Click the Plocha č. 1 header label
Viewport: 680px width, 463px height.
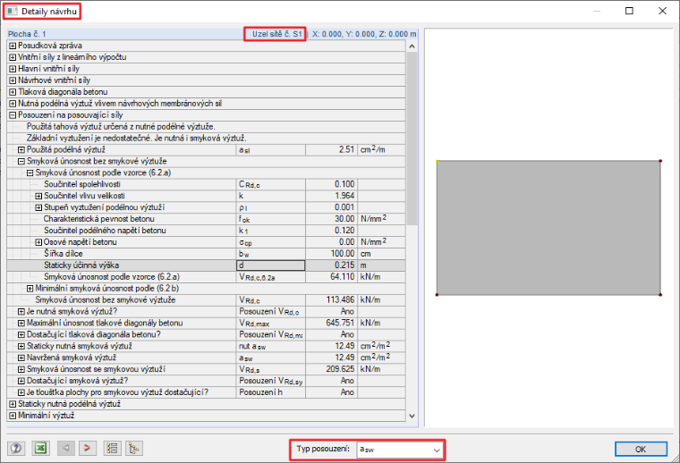click(x=27, y=34)
